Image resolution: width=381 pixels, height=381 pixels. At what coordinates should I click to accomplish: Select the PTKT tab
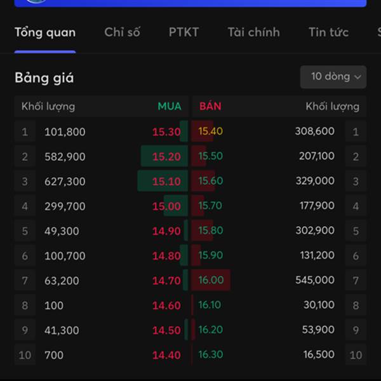pos(184,32)
